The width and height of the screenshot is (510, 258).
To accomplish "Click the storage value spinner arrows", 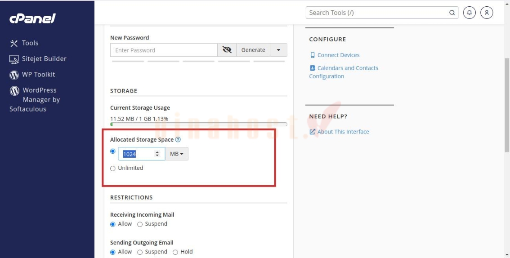I will (x=157, y=154).
